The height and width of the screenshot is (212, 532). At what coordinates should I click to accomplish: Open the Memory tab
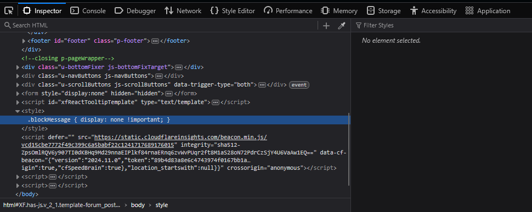(x=339, y=11)
